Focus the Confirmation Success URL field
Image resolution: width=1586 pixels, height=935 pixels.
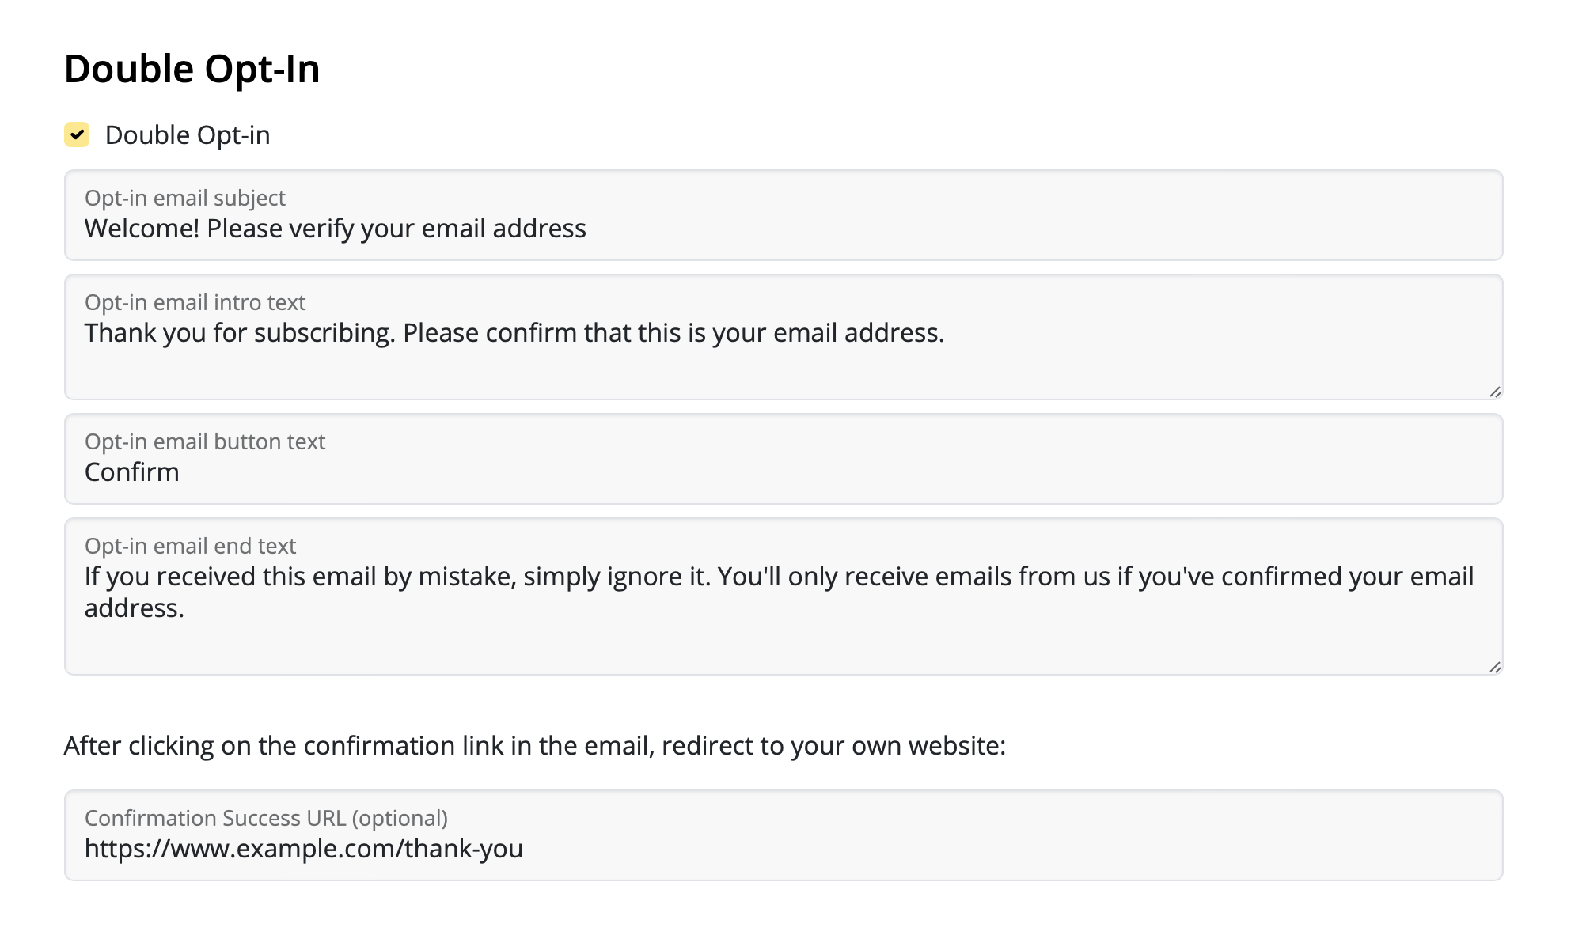784,835
